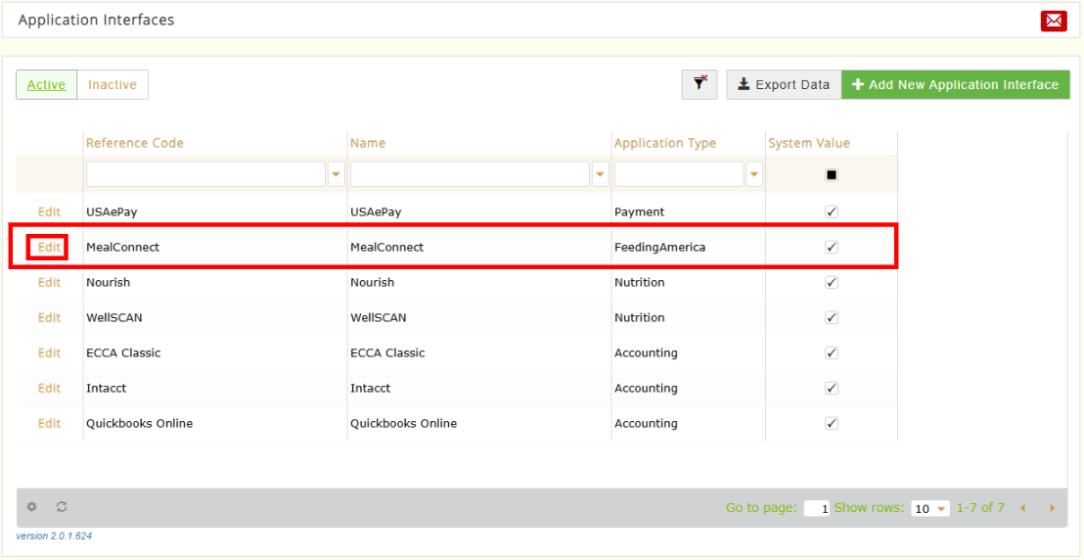This screenshot has height=560, width=1084.
Task: Toggle System Value checkbox for USAePay
Action: pos(832,211)
